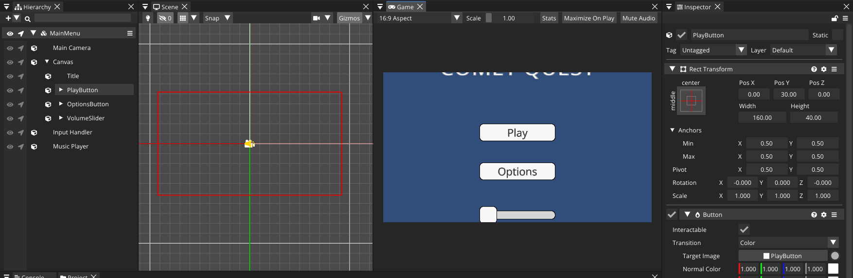This screenshot has width=853, height=278.
Task: Expand the OptionsButton node
Action: (x=61, y=104)
